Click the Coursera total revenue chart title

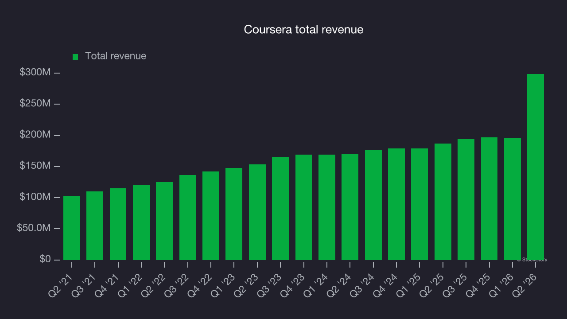tap(303, 30)
